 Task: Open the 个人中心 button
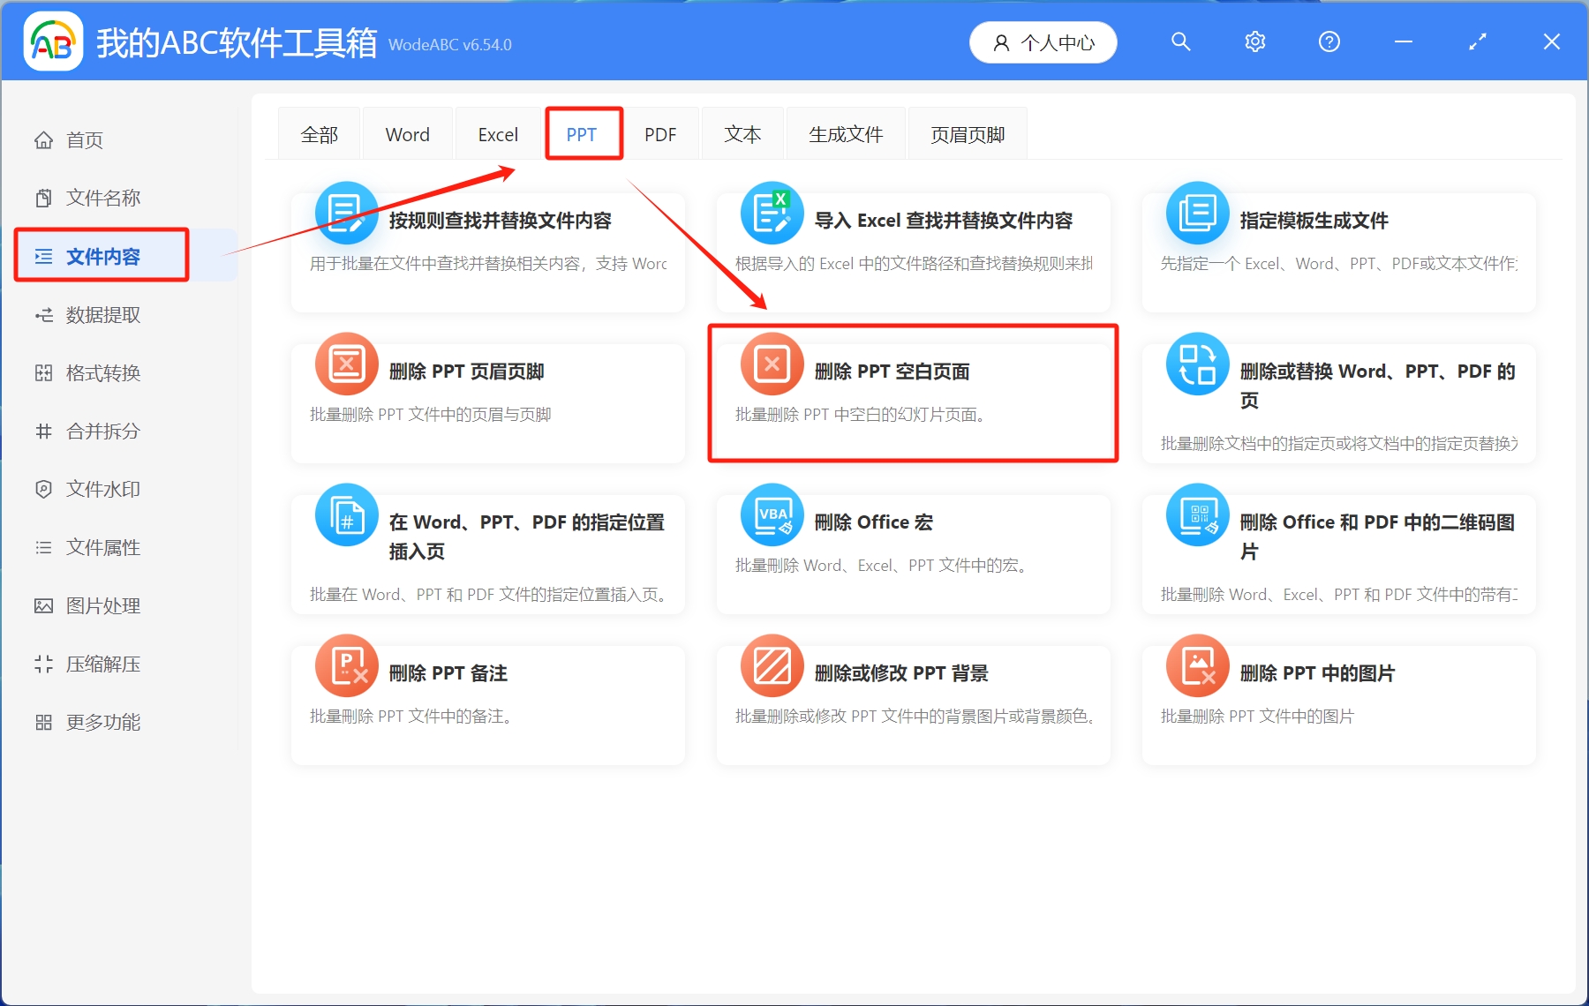[x=1043, y=41]
